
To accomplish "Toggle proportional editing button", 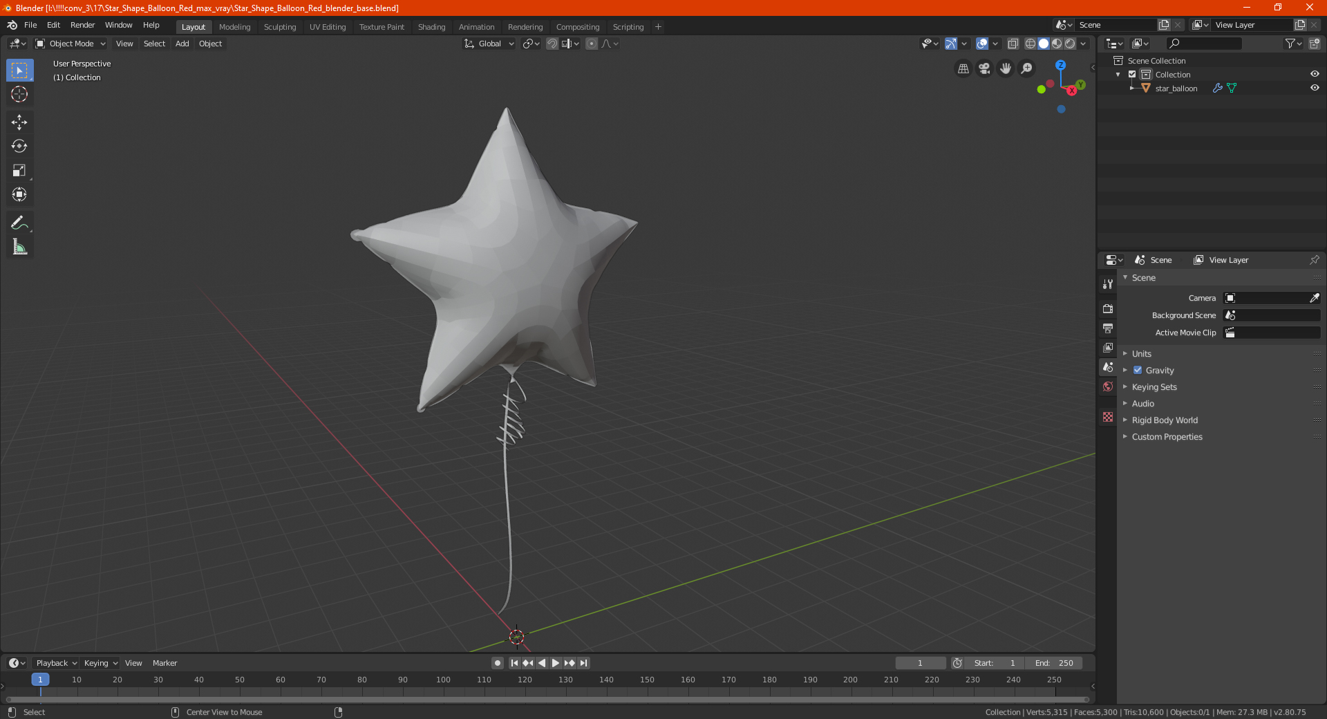I will click(591, 44).
